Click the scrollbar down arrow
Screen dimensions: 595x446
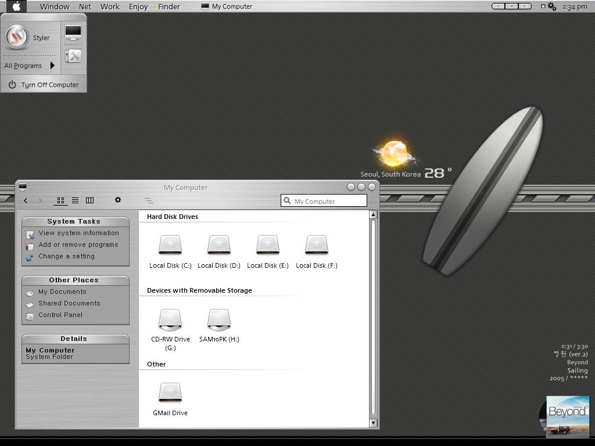click(x=373, y=423)
